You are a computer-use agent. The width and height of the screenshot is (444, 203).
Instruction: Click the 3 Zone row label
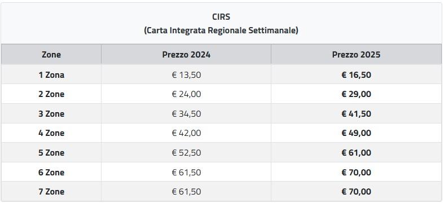[51, 113]
